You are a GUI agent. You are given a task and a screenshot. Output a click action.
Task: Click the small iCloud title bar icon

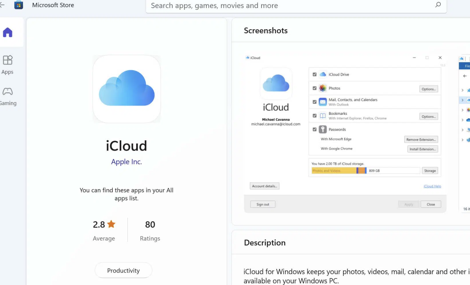pyautogui.click(x=247, y=58)
